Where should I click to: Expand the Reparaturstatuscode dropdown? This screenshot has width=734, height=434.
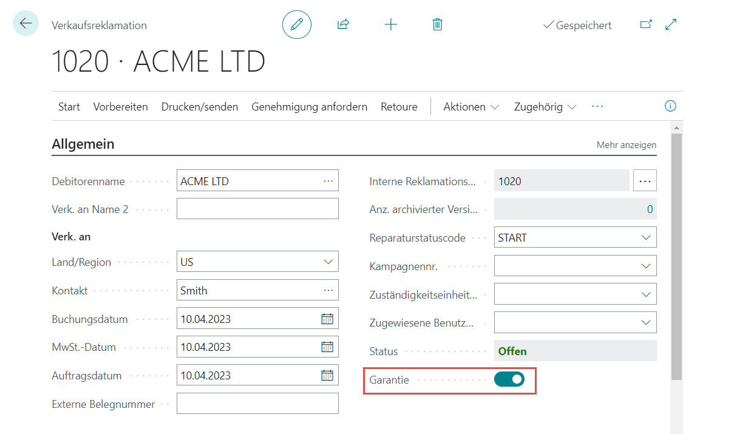pos(645,238)
